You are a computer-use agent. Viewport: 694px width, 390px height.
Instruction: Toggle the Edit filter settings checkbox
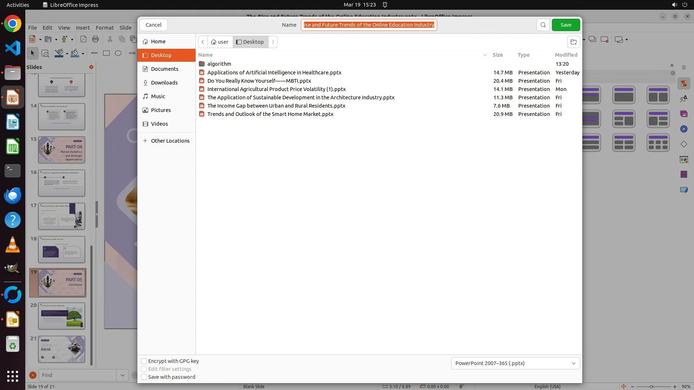144,369
